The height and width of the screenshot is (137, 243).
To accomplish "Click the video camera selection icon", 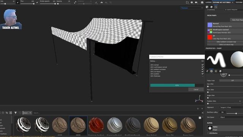I will 196,2.
